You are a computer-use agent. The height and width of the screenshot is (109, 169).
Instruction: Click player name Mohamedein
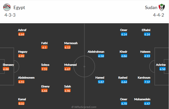coord(142,99)
